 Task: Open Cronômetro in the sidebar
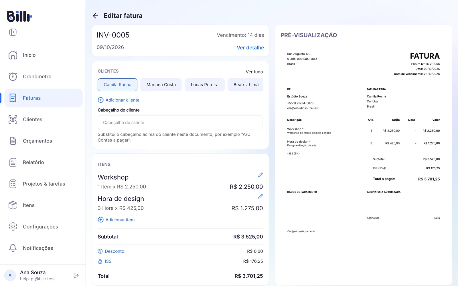click(44, 76)
